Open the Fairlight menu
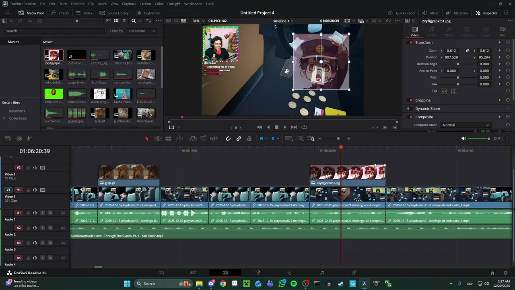515x290 pixels. (174, 4)
